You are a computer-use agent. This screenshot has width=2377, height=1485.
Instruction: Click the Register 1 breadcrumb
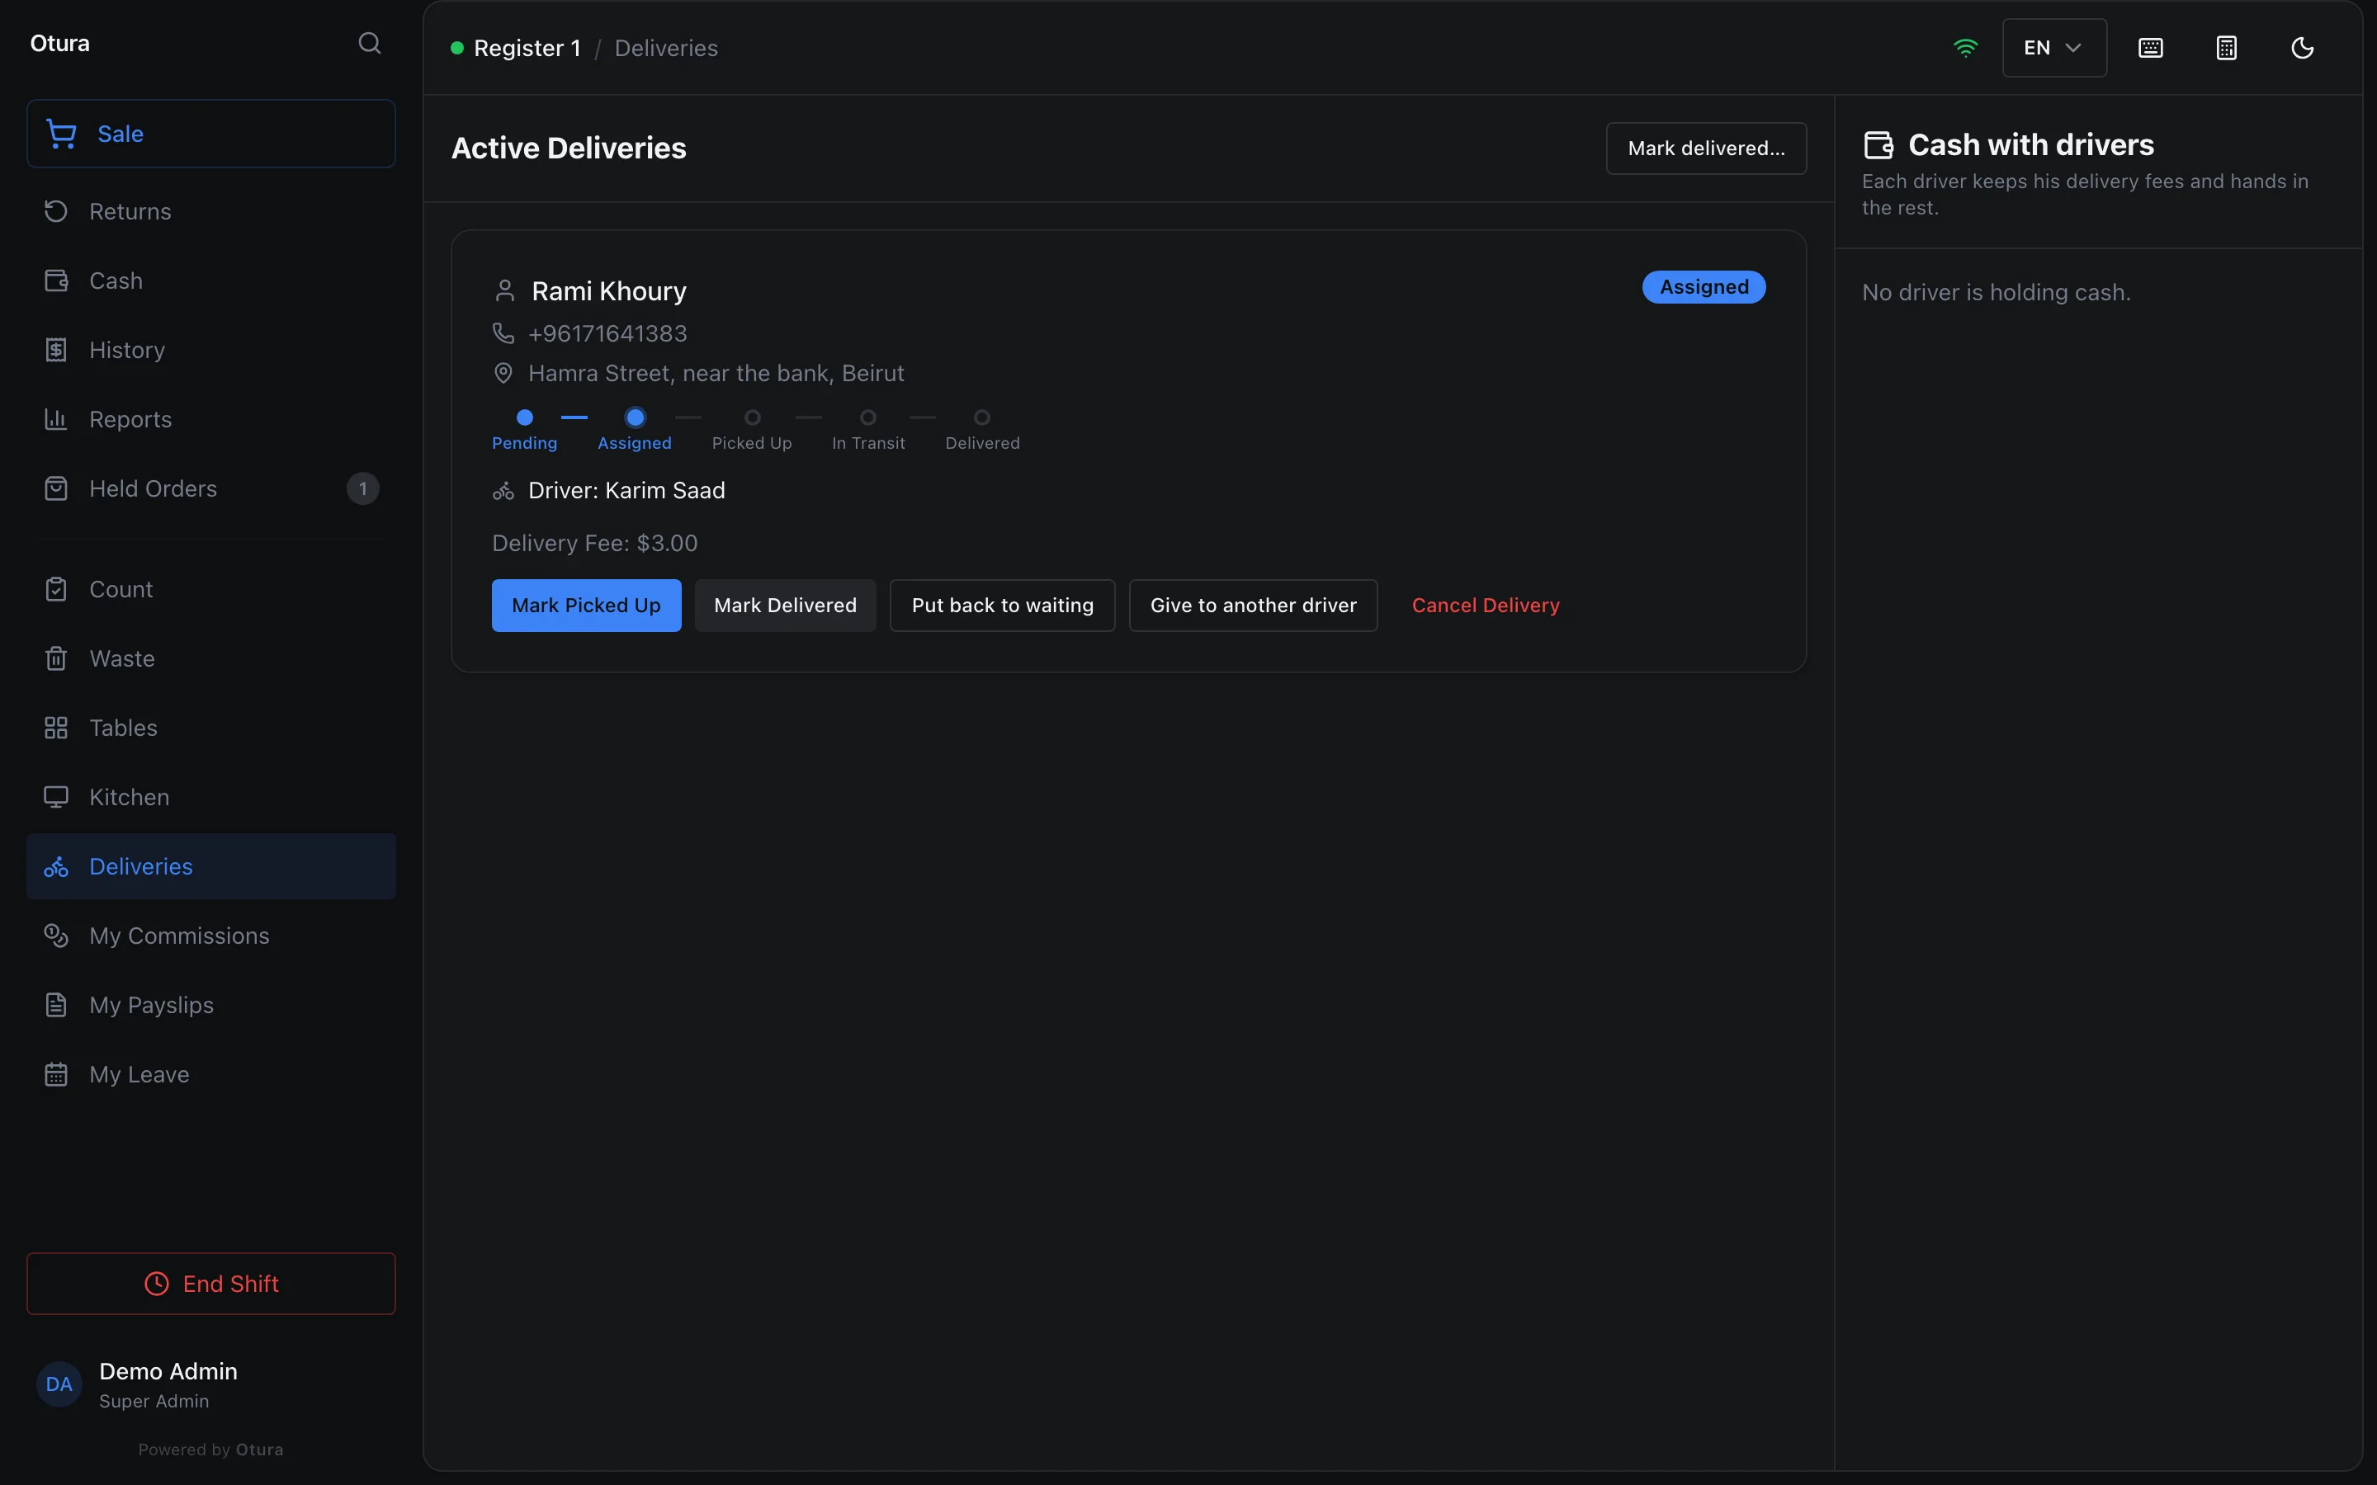(527, 48)
